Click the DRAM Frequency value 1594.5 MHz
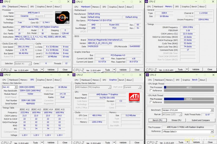Image resolution: width=217 pixels, height=144 pixels. tap(188, 27)
